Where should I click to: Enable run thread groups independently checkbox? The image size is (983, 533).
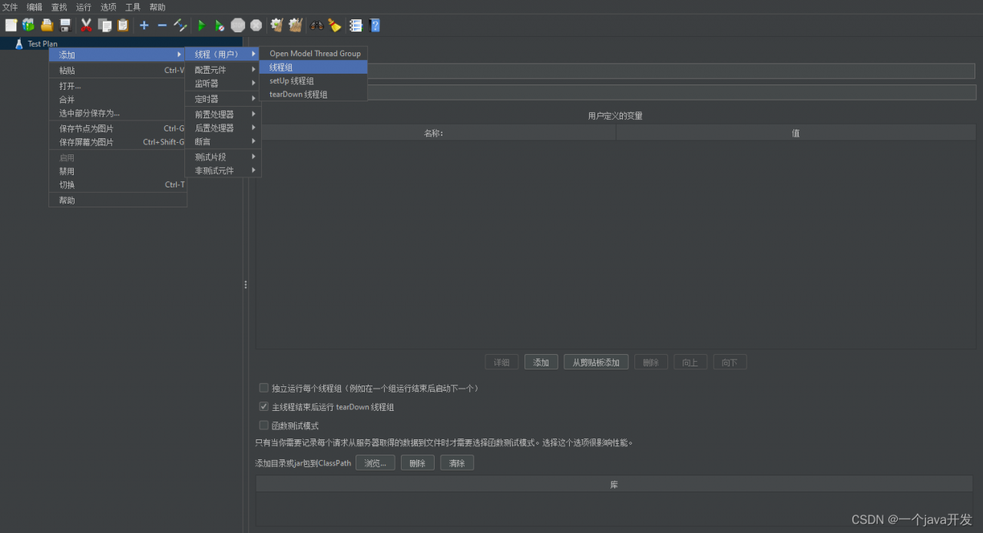click(264, 388)
